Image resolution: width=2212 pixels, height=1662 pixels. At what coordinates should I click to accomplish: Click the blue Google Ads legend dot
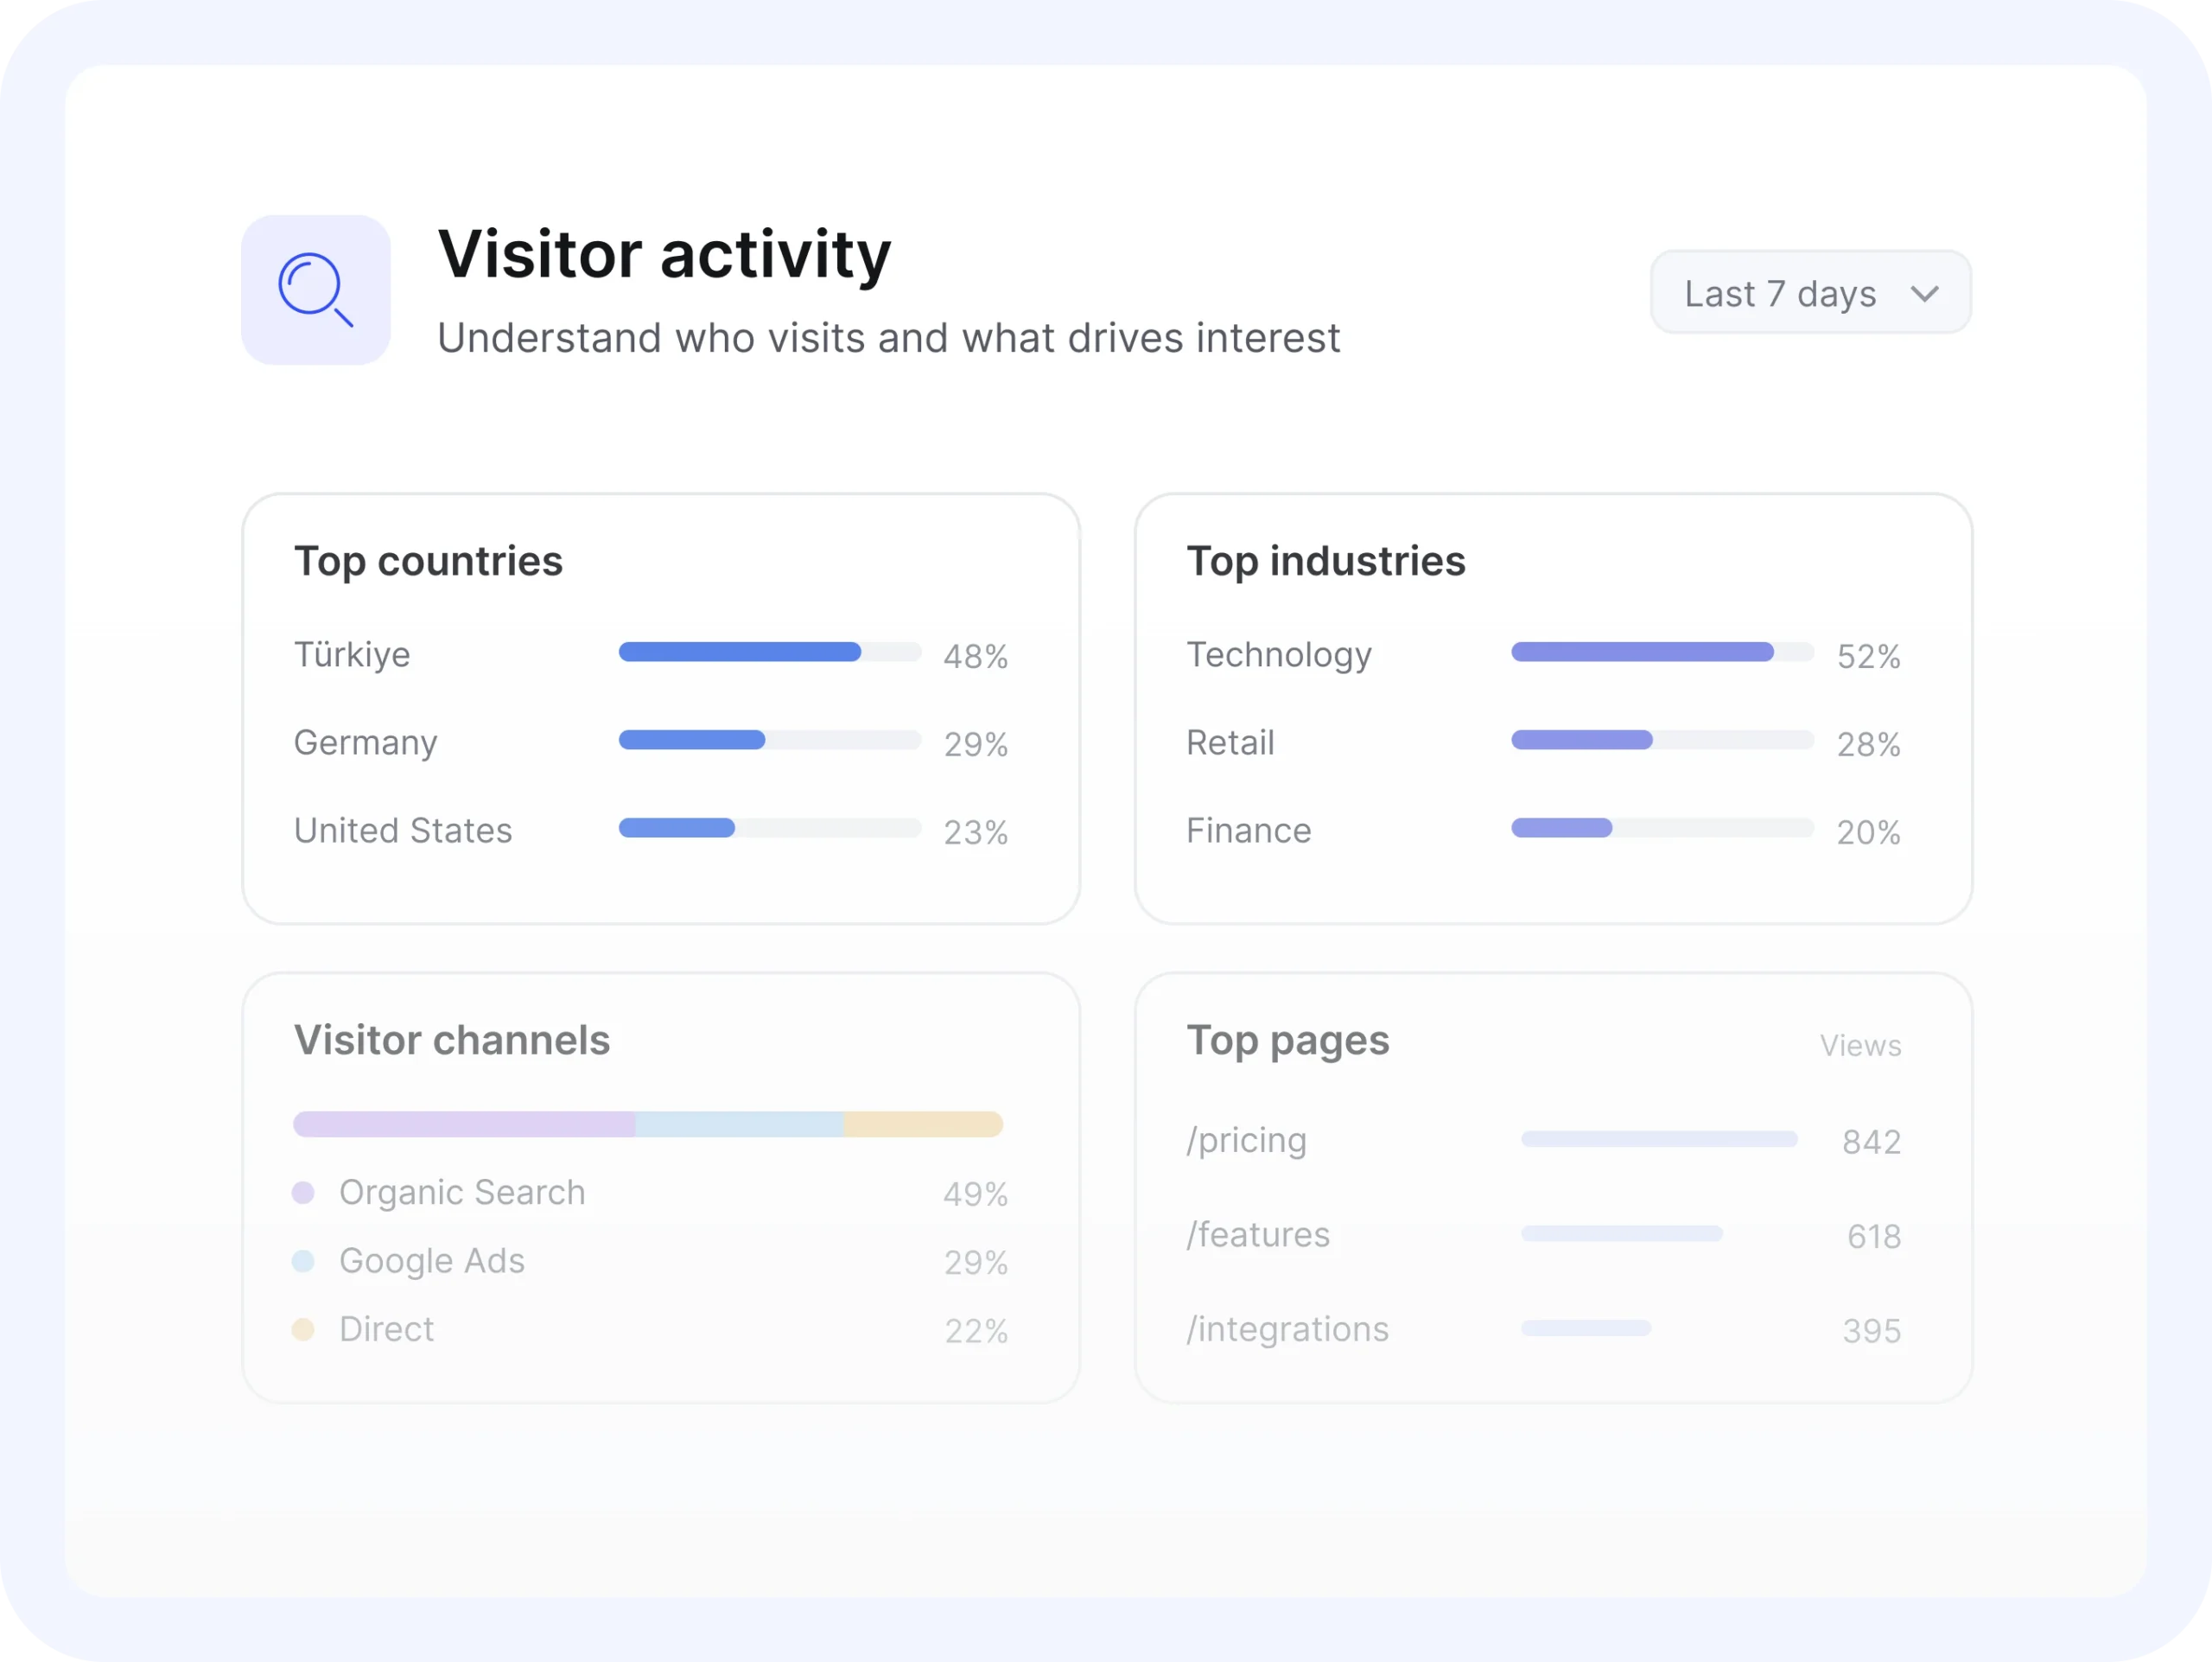(x=303, y=1261)
